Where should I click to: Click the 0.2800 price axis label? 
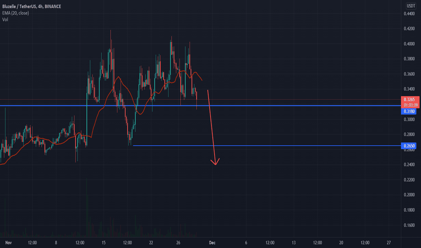[x=409, y=134]
